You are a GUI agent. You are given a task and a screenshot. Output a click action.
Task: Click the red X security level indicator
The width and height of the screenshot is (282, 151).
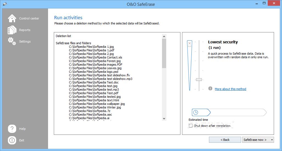[189, 43]
